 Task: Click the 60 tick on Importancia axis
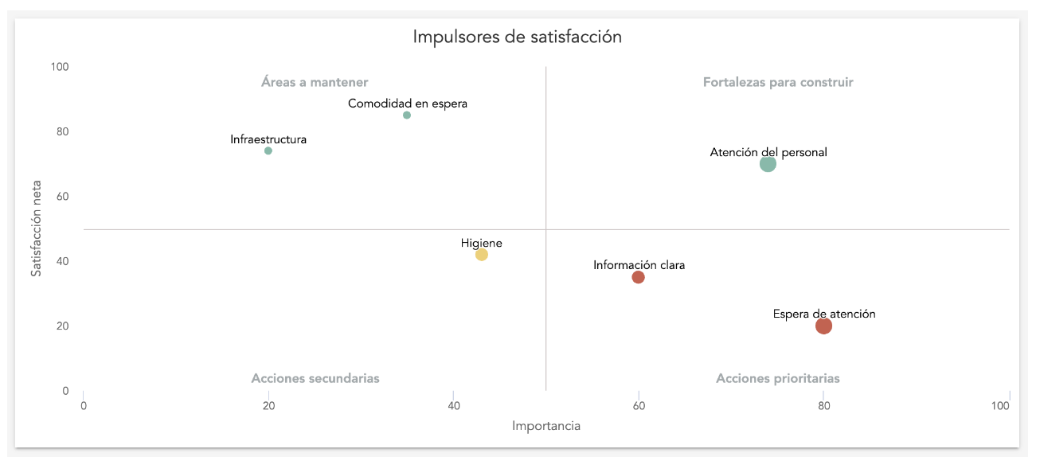639,406
